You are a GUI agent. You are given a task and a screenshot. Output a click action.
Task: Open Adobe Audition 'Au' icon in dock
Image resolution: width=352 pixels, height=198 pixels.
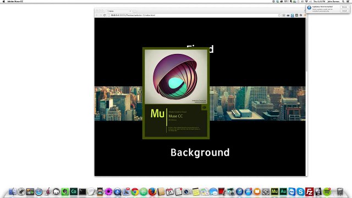click(283, 191)
